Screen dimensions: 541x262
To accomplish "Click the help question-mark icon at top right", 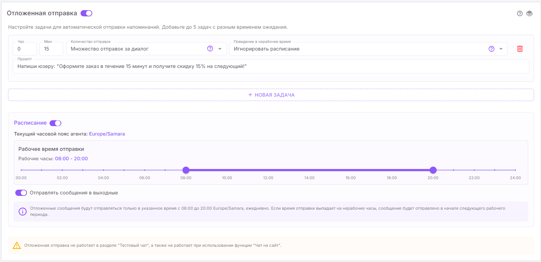I will [520, 13].
